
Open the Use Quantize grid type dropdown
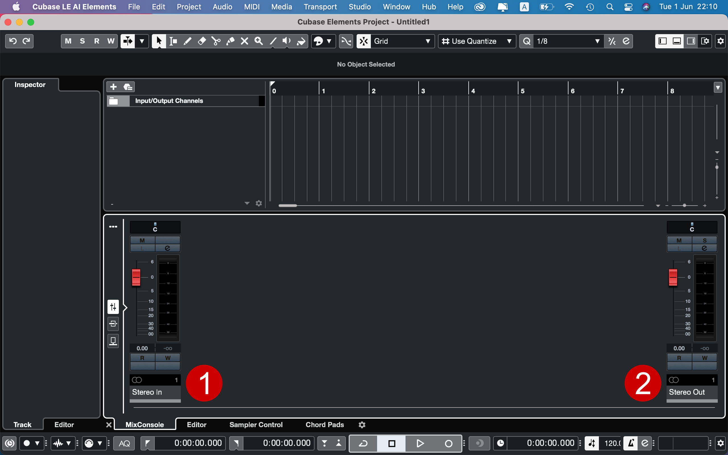477,41
